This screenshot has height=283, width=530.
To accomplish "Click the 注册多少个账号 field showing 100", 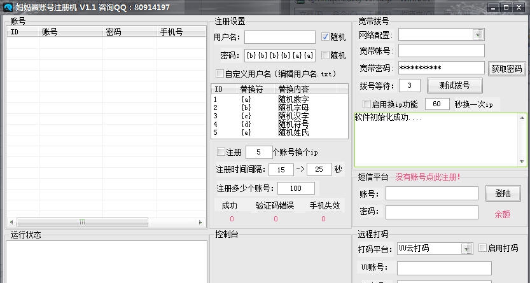I will click(x=296, y=188).
